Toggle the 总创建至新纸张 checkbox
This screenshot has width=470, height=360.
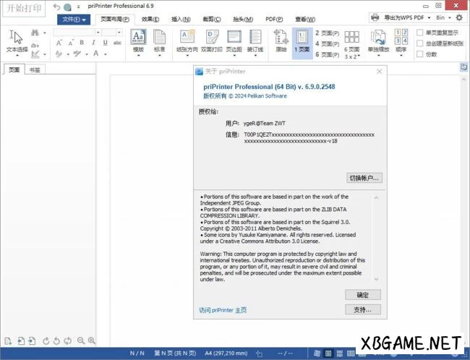[420, 43]
